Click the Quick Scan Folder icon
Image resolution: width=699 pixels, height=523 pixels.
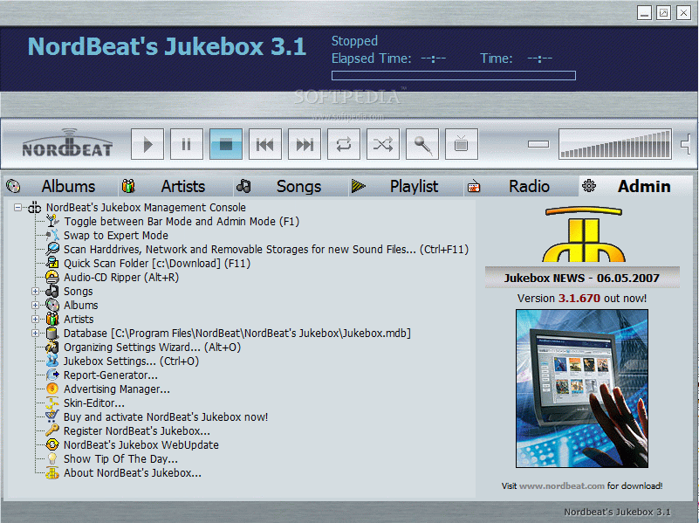(x=52, y=263)
